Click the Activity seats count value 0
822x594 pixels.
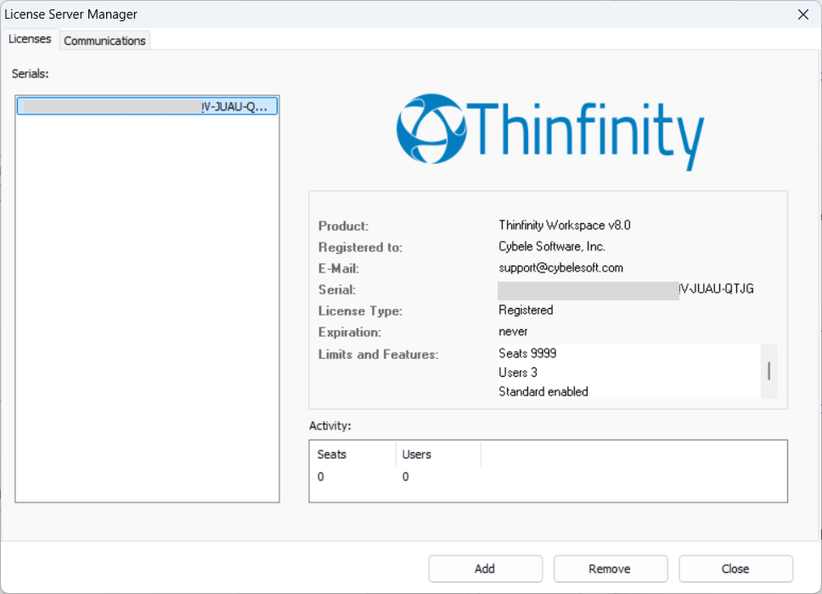point(321,477)
